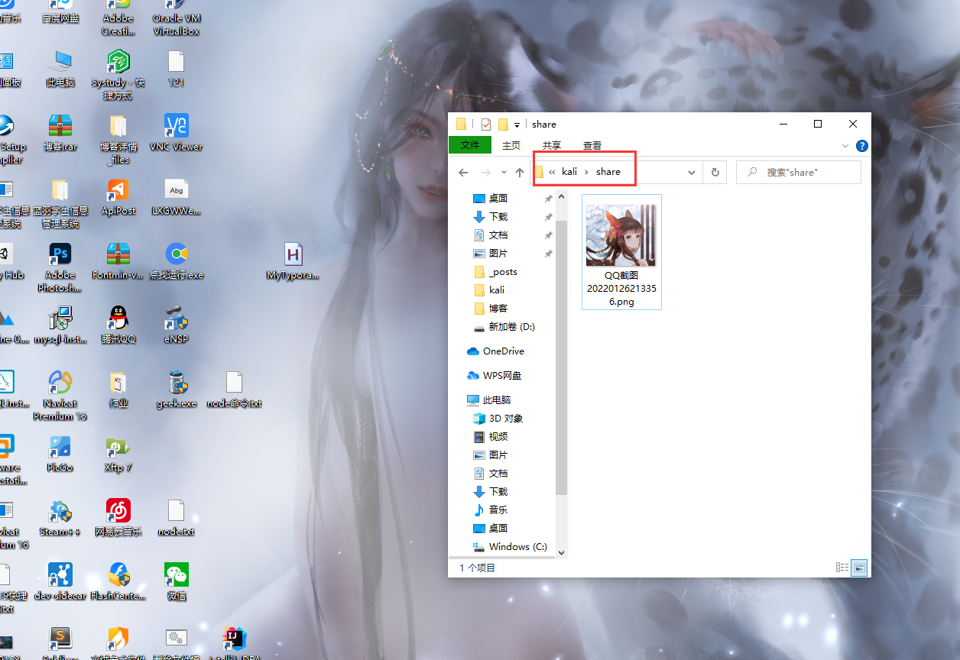Click the properties checkmark in quick access toolbar
The height and width of the screenshot is (660, 960).
[x=486, y=125]
